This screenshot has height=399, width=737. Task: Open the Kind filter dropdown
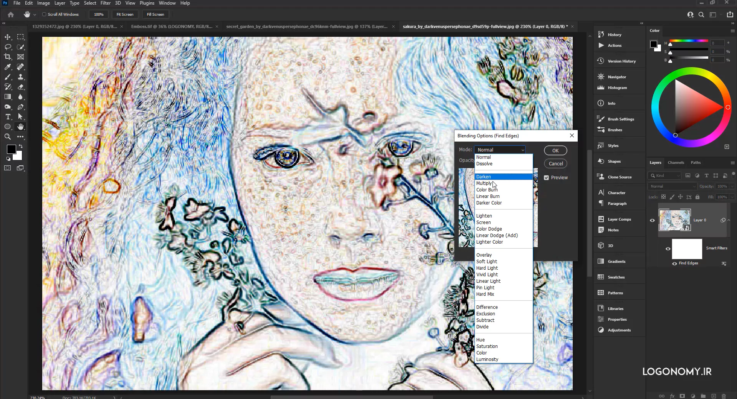click(664, 176)
